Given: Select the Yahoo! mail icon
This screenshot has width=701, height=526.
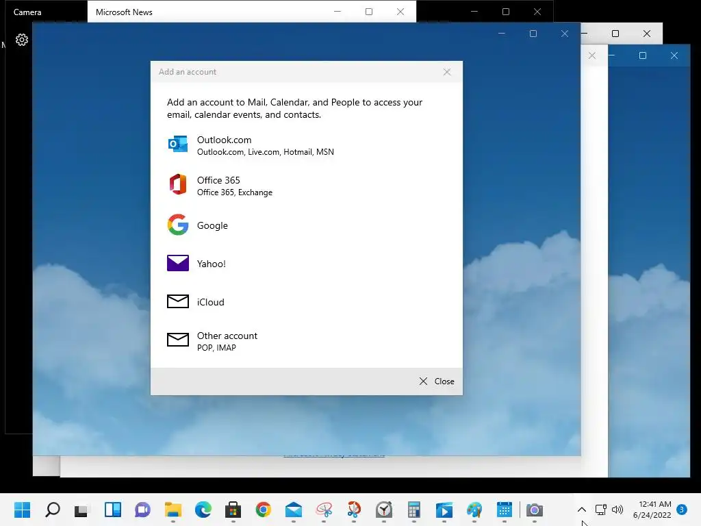Looking at the screenshot, I should coord(178,263).
